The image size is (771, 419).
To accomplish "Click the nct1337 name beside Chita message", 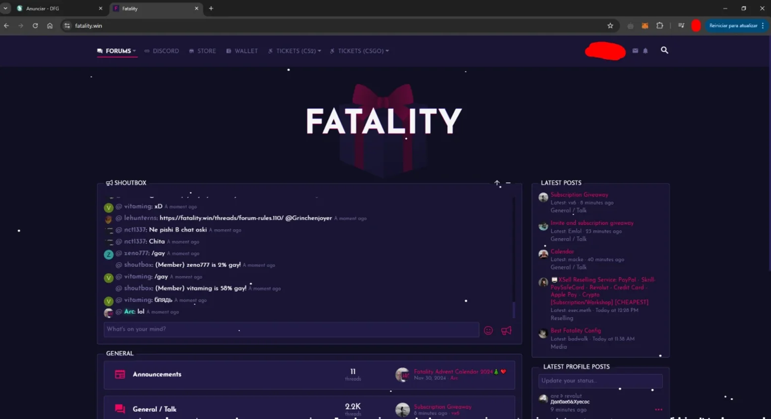I will tap(135, 241).
